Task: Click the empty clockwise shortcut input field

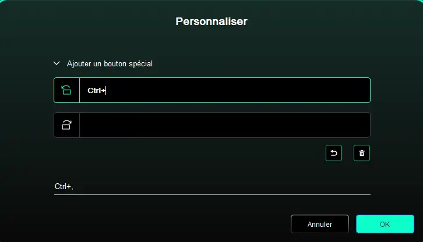Action: [225, 125]
